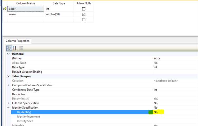Expand Full-text Specification

[8, 103]
